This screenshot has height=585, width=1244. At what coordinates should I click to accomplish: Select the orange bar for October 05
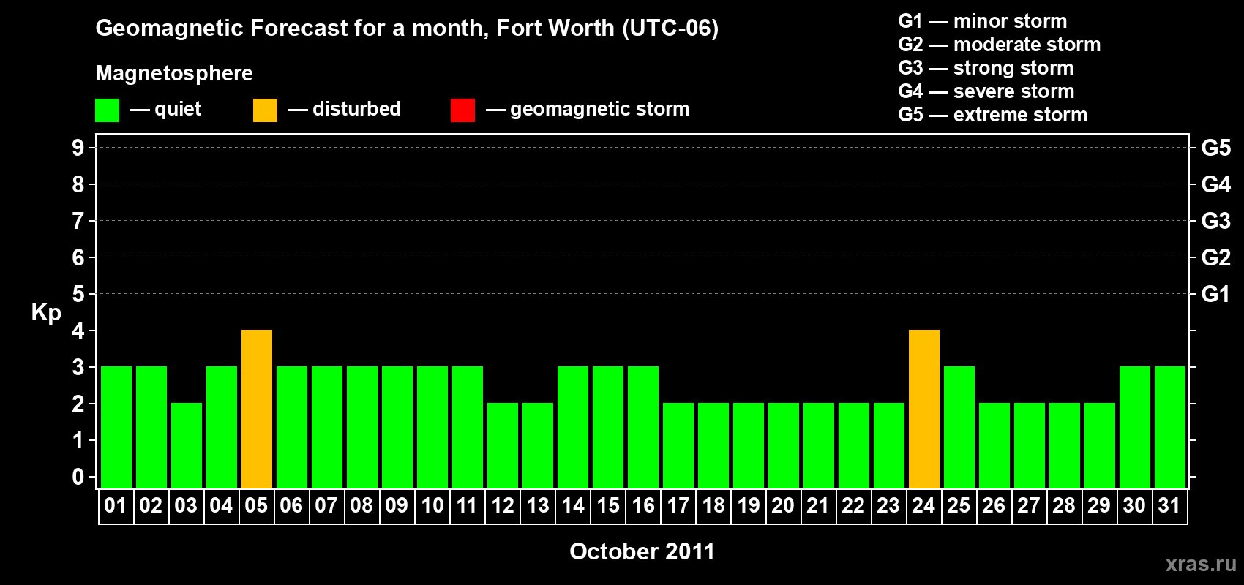tap(257, 409)
